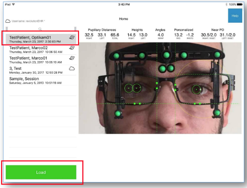This screenshot has height=188, width=247.
Task: Click near PD left value 31.1/2.0
Action: pos(227,35)
